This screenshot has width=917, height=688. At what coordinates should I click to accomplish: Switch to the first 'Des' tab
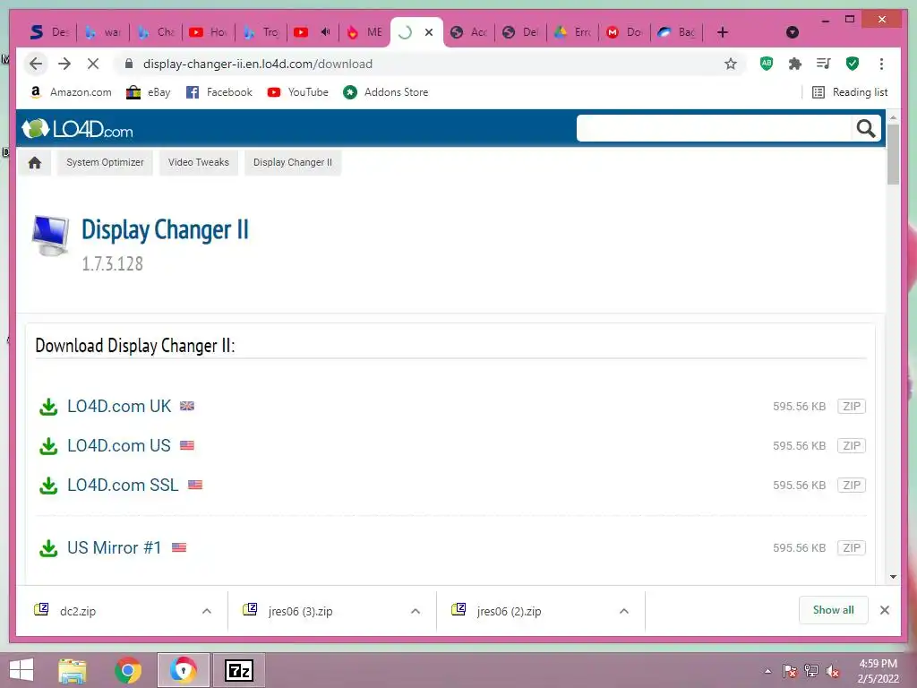[x=50, y=32]
